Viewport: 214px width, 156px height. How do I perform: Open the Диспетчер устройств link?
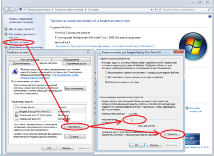tap(21, 29)
